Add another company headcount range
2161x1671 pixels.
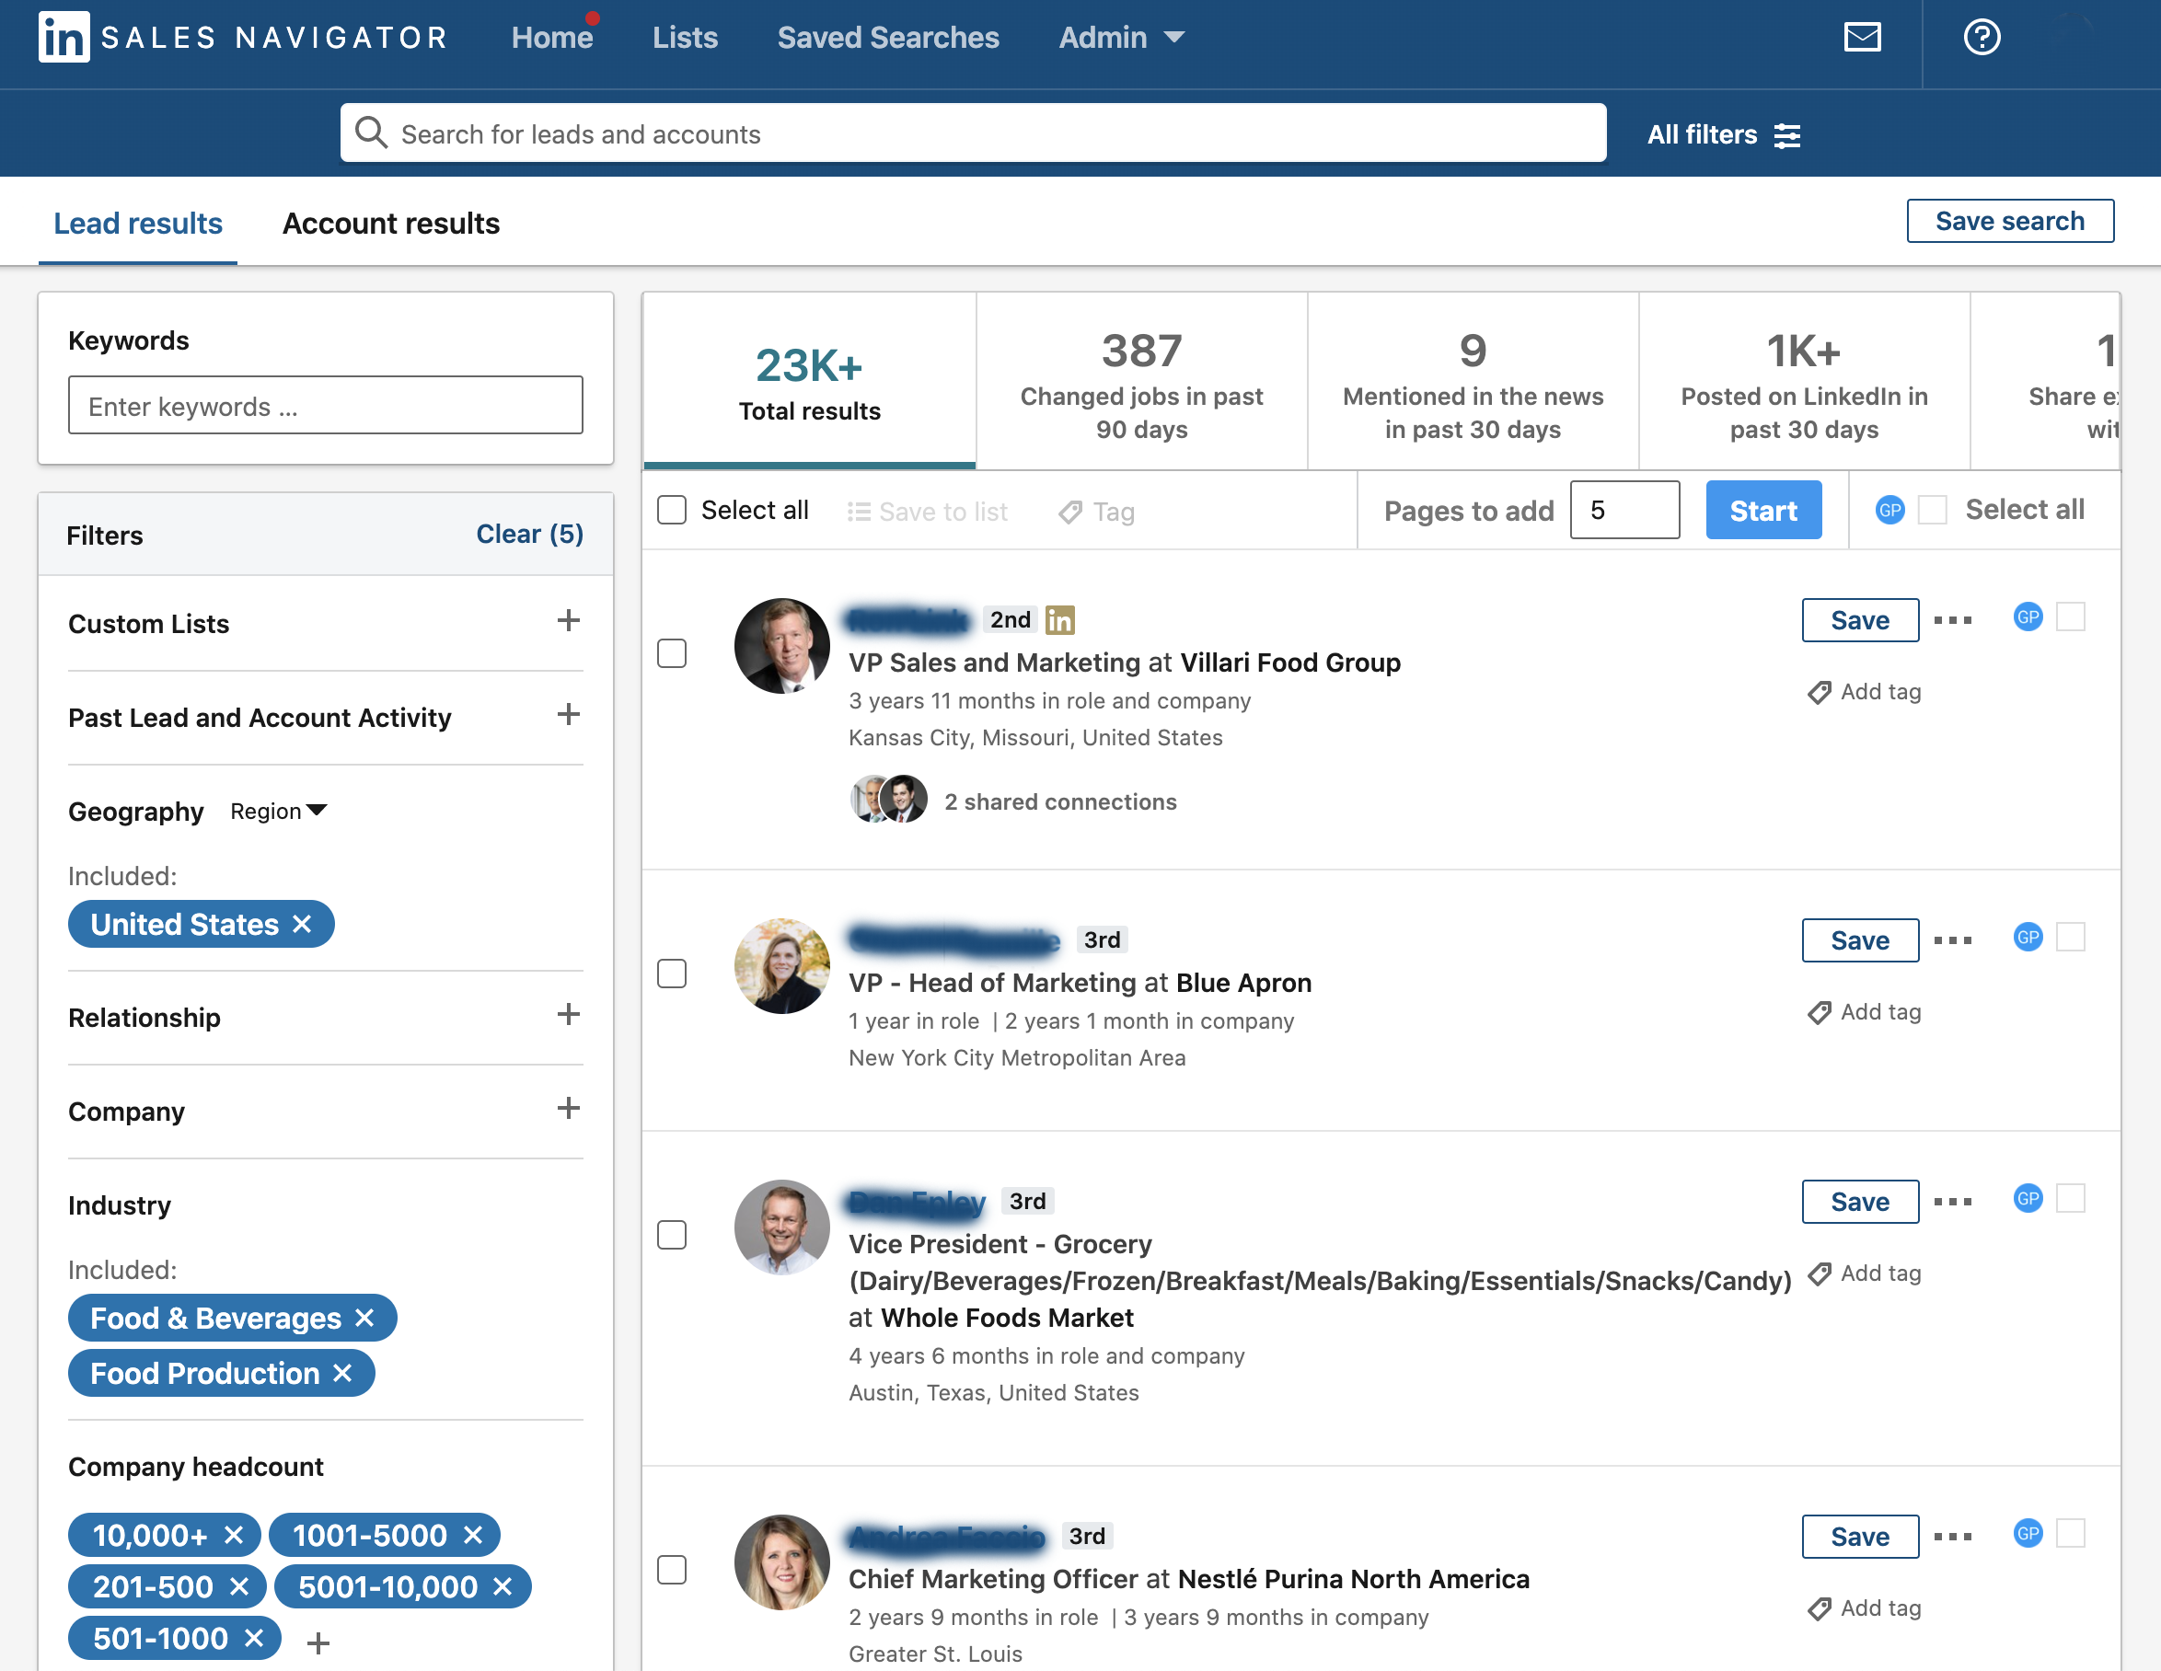pyautogui.click(x=318, y=1643)
